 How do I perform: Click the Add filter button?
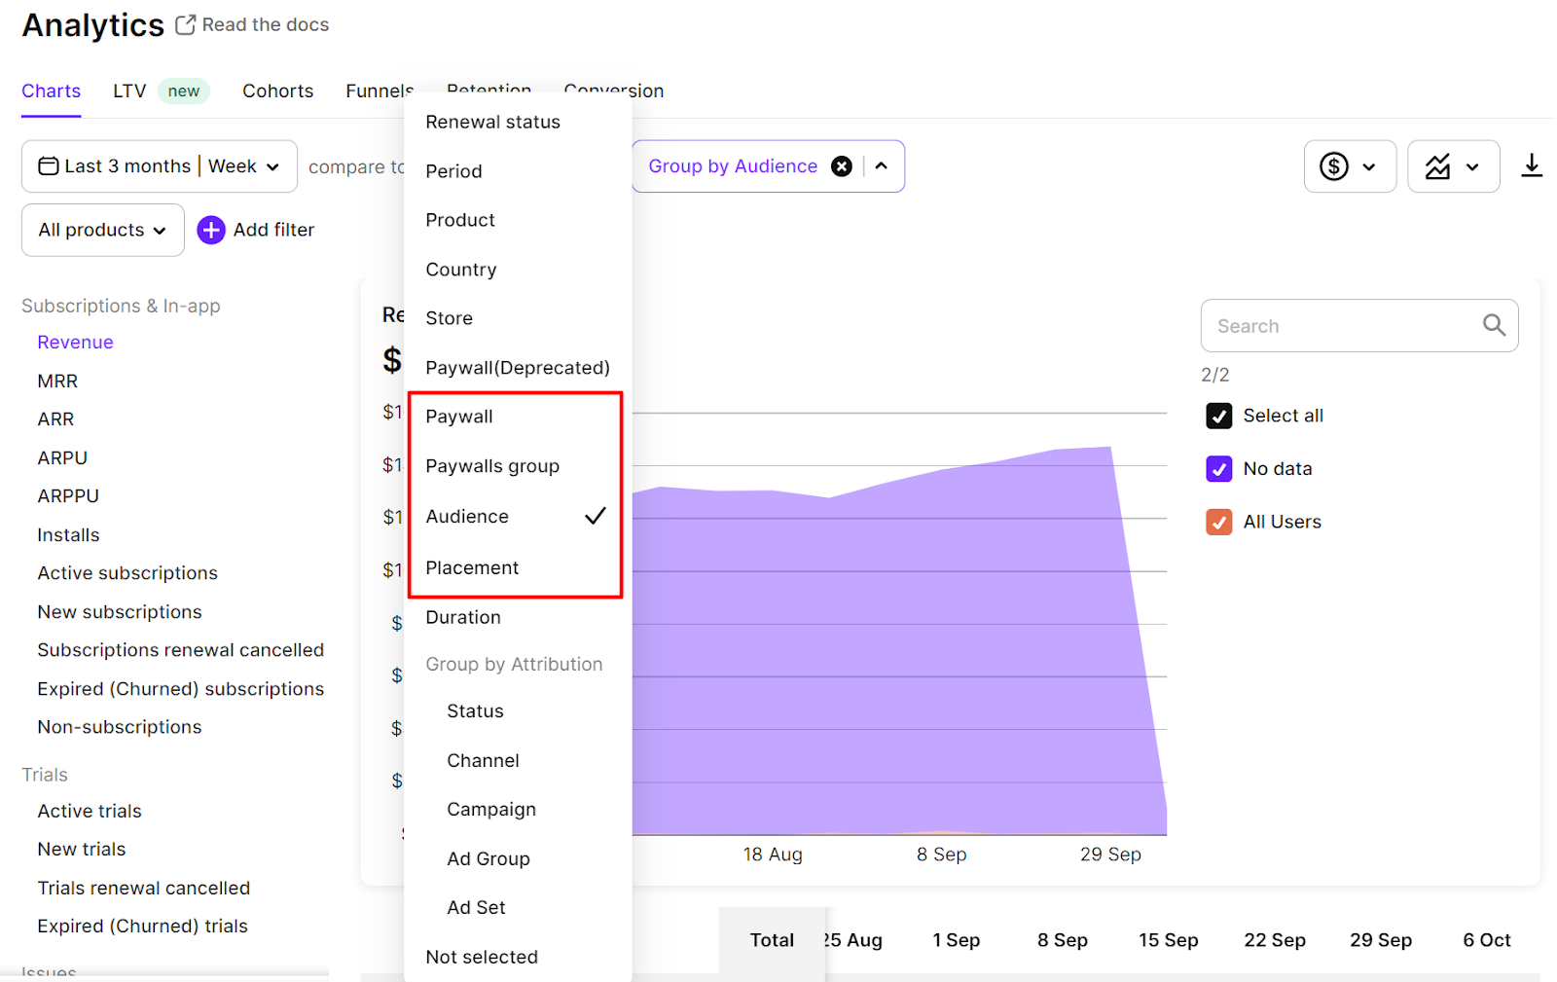point(256,230)
